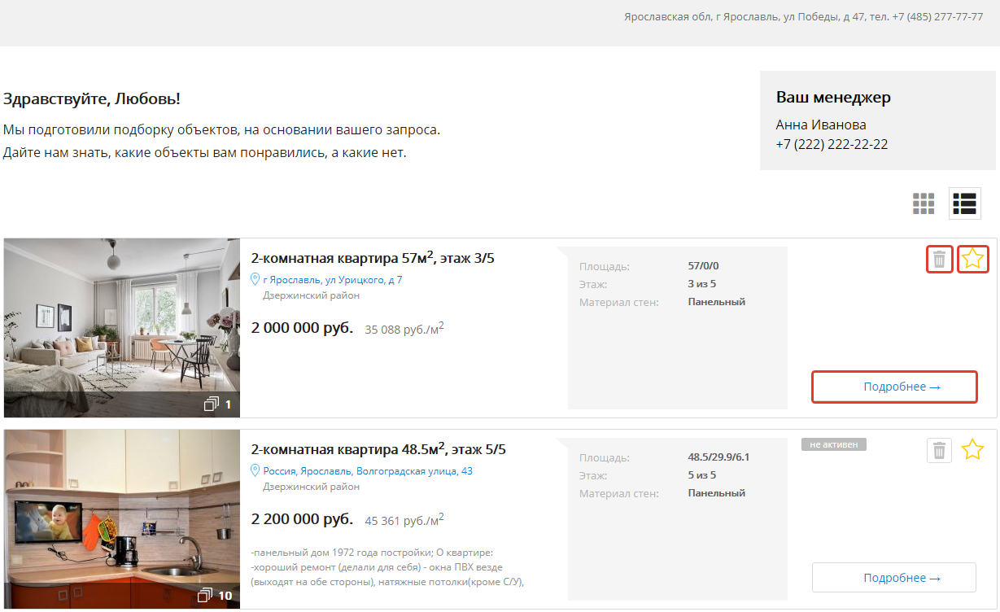
Task: Open title 2-комнатная квартира 48.5м², этаж 5/5
Action: coord(378,449)
